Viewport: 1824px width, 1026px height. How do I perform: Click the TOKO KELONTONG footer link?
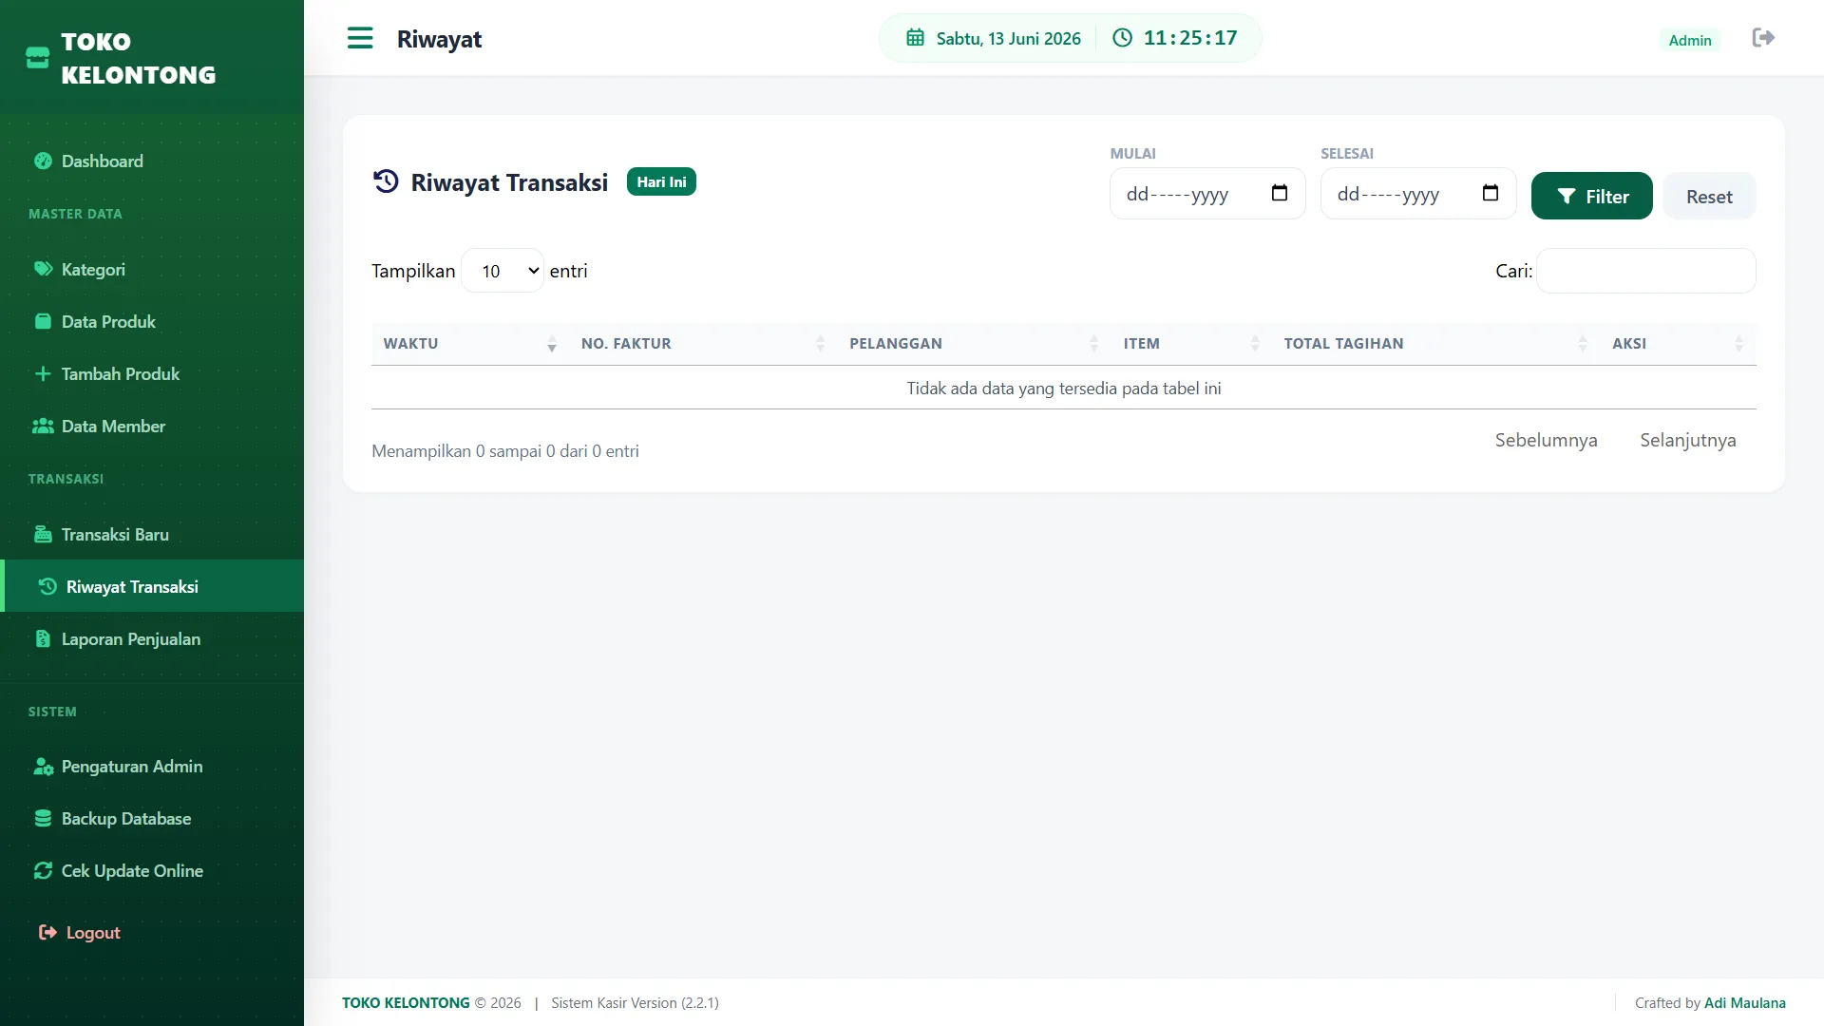coord(406,1002)
